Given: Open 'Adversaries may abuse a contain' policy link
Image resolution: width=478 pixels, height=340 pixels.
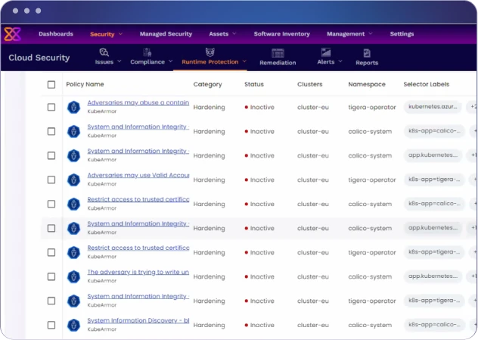Looking at the screenshot, I should click(x=138, y=103).
